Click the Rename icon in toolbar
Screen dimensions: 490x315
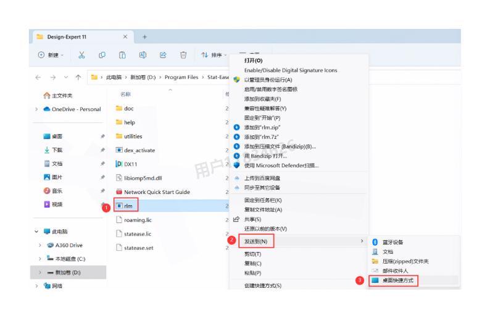[x=143, y=55]
